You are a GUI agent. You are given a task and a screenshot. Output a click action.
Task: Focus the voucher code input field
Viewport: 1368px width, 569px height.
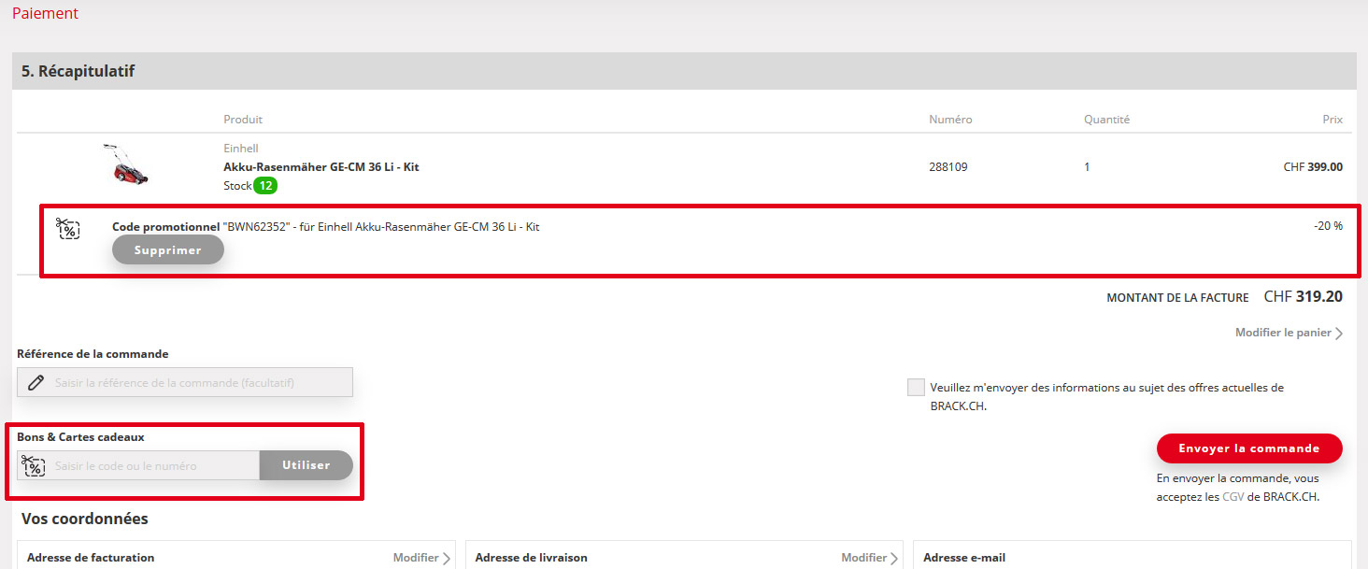coord(138,465)
